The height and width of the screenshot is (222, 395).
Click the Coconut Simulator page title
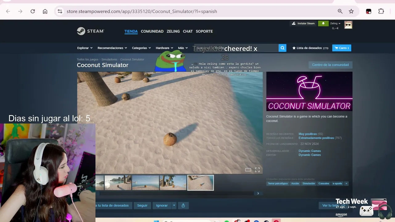(x=102, y=65)
